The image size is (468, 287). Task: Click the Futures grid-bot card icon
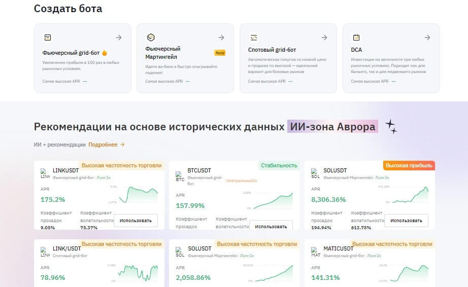pos(48,38)
